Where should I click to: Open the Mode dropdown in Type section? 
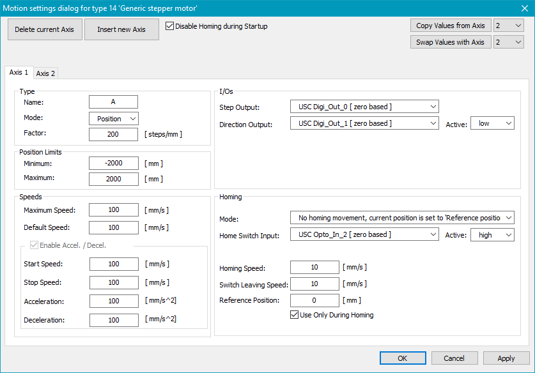point(114,119)
